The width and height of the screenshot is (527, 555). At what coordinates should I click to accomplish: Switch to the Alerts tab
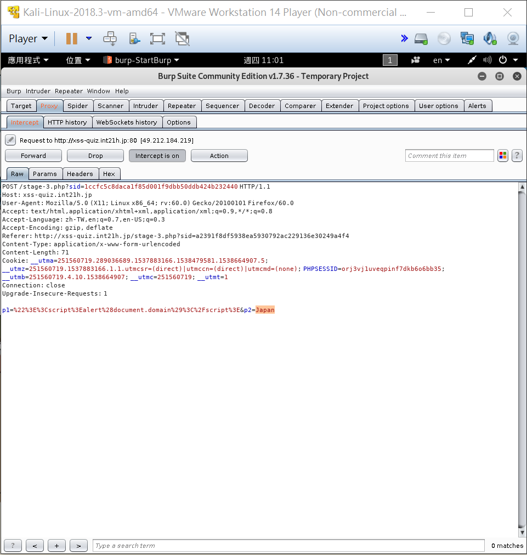pyautogui.click(x=477, y=106)
